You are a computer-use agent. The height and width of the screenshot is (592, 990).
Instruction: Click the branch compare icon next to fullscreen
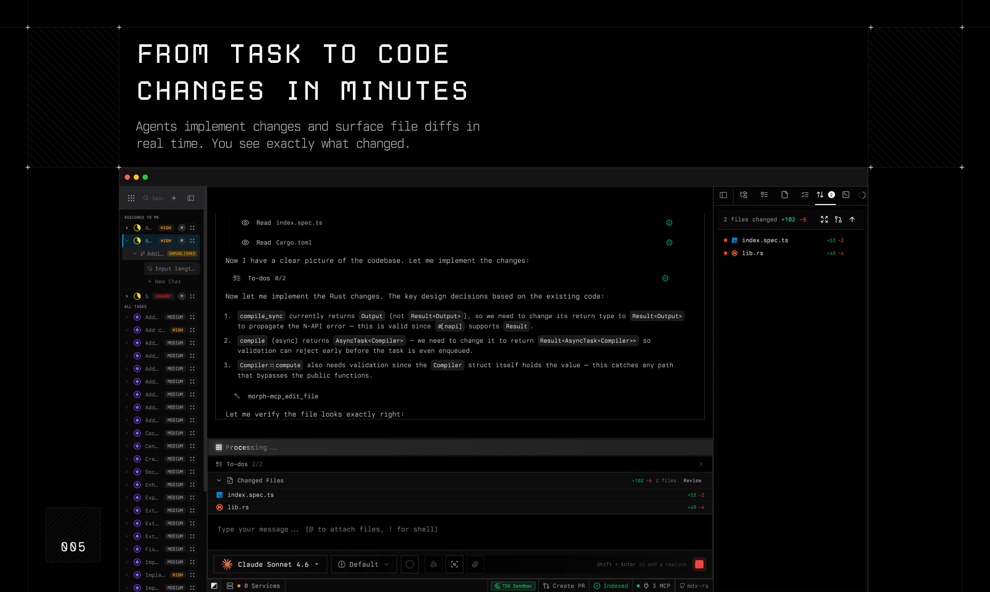[838, 219]
